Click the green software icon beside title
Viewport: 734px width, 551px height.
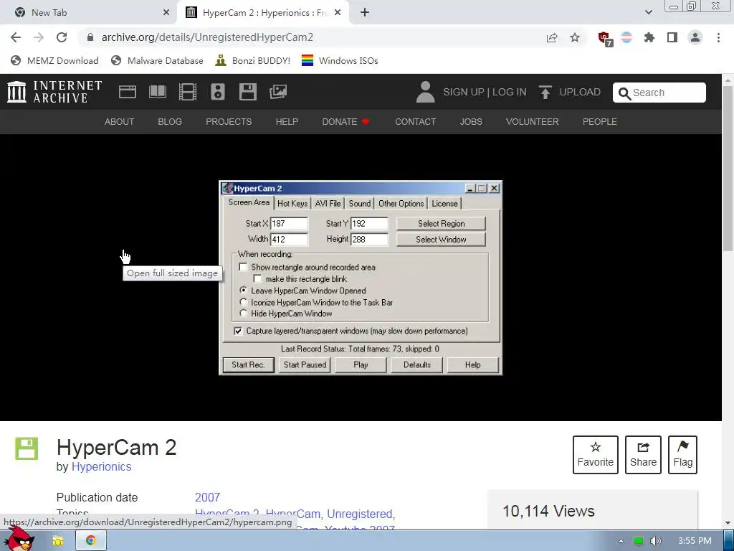coord(27,448)
